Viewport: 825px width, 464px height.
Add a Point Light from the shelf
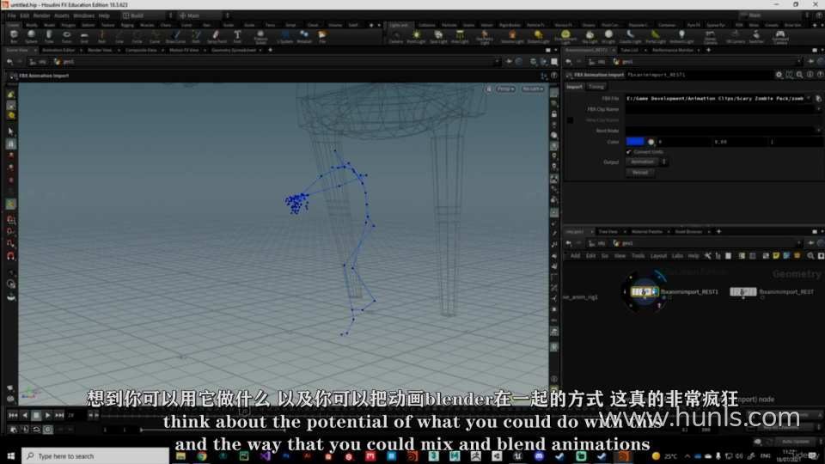point(416,36)
